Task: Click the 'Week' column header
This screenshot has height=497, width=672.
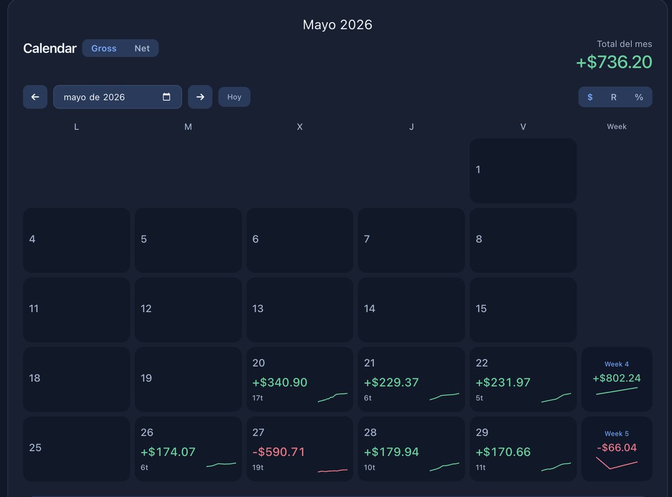Action: click(617, 127)
